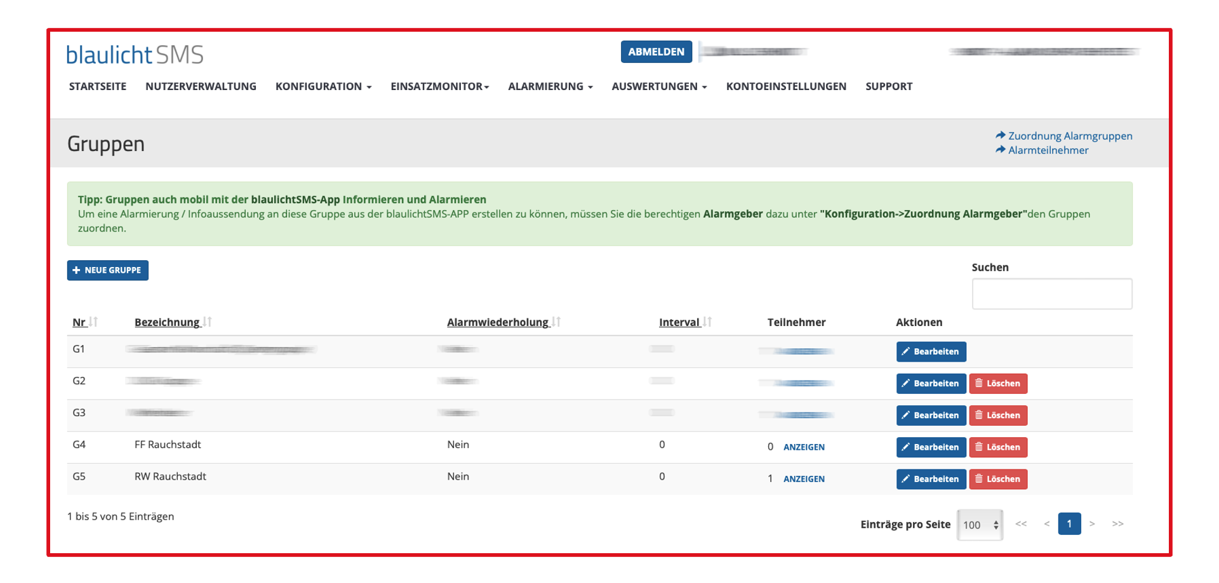Change entries per page selector
This screenshot has width=1219, height=583.
click(980, 525)
